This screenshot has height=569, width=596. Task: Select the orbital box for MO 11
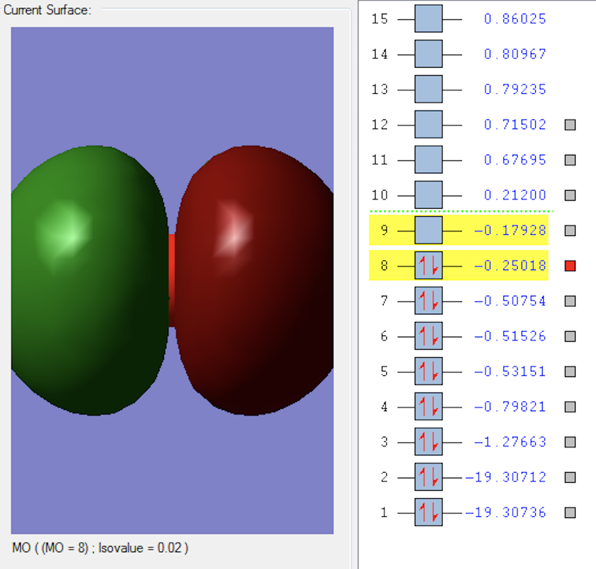pos(428,160)
